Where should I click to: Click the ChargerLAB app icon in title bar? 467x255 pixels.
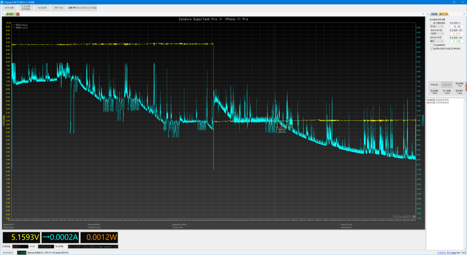point(2,2)
